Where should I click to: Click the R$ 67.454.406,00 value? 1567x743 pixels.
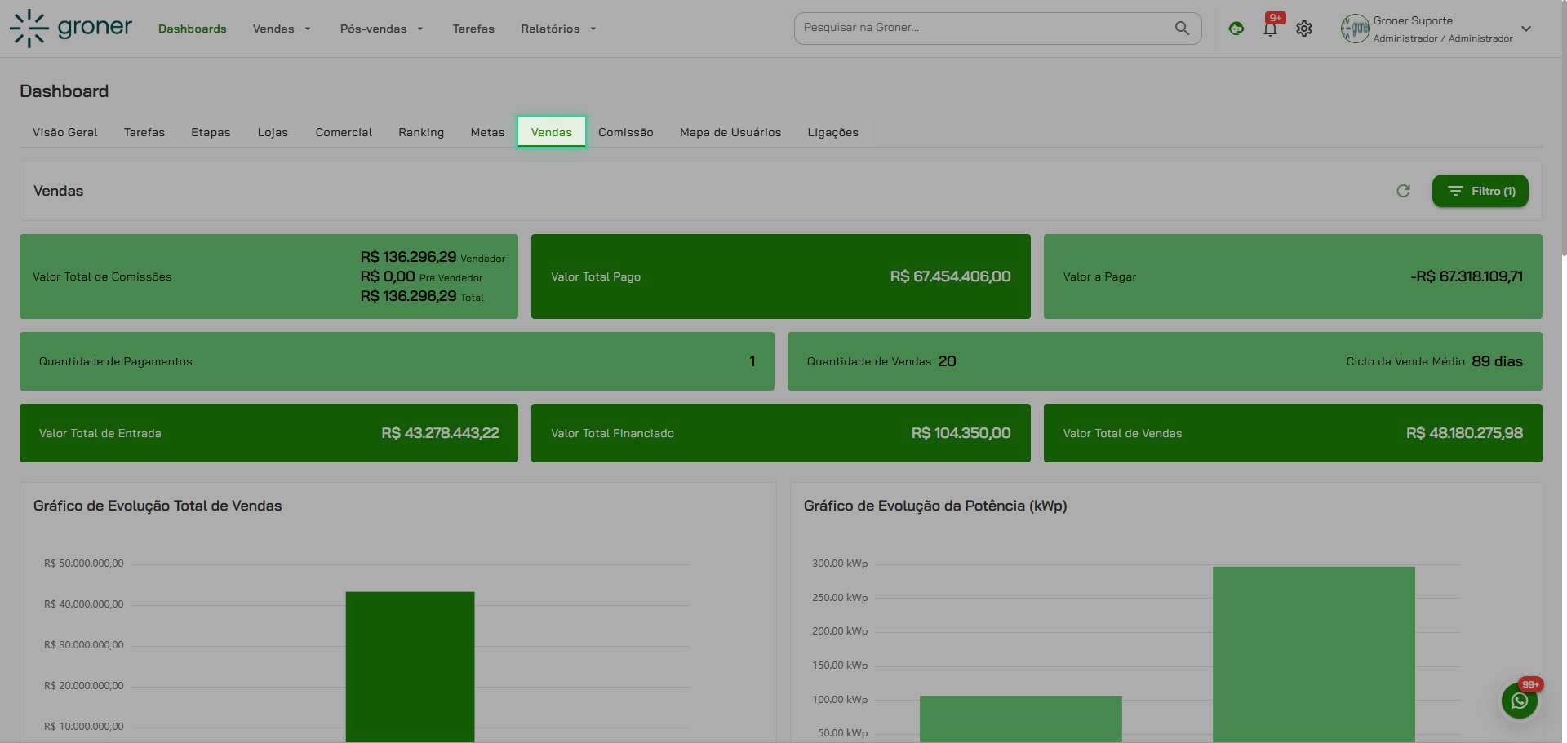click(950, 276)
